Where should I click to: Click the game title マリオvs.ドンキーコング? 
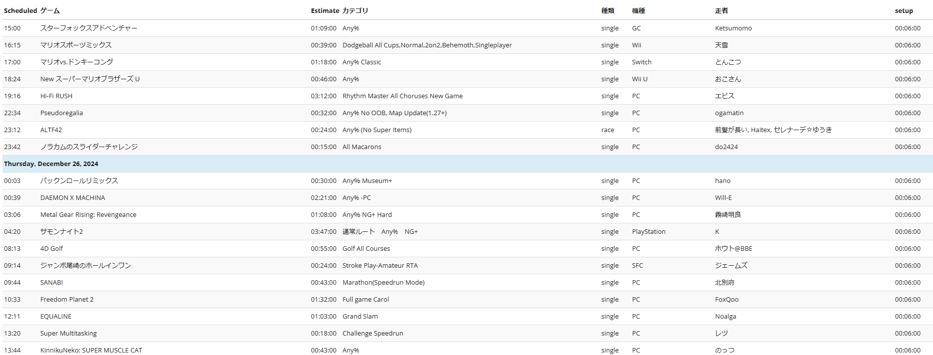77,62
